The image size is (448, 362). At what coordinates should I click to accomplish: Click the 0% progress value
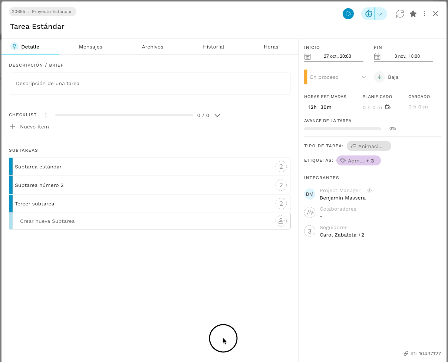tap(393, 128)
